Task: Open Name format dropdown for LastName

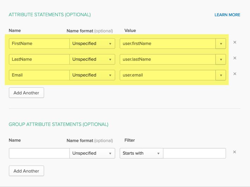Action: pyautogui.click(x=92, y=59)
